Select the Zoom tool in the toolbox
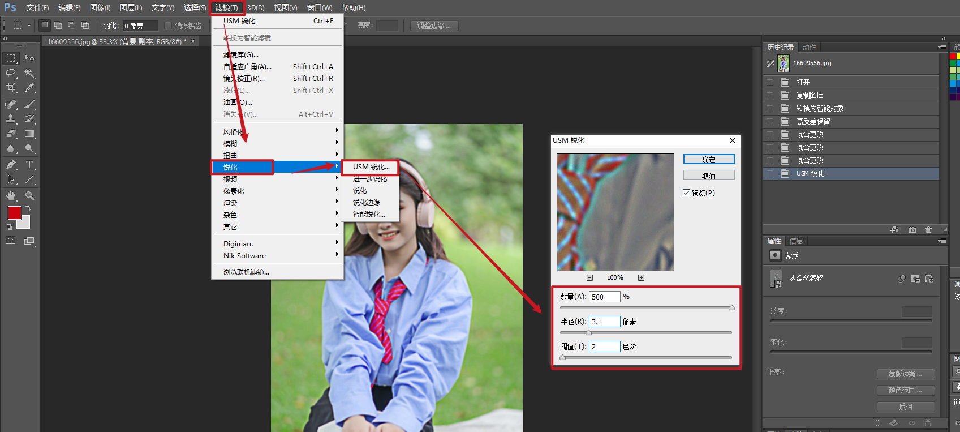 (x=29, y=196)
